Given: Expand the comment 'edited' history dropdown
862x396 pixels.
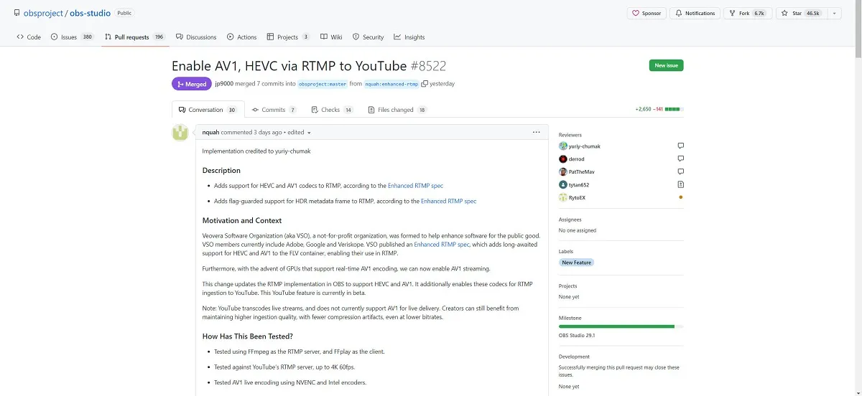Looking at the screenshot, I should click(300, 133).
